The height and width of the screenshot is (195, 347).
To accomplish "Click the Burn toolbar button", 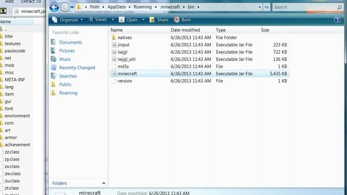I will click(182, 20).
